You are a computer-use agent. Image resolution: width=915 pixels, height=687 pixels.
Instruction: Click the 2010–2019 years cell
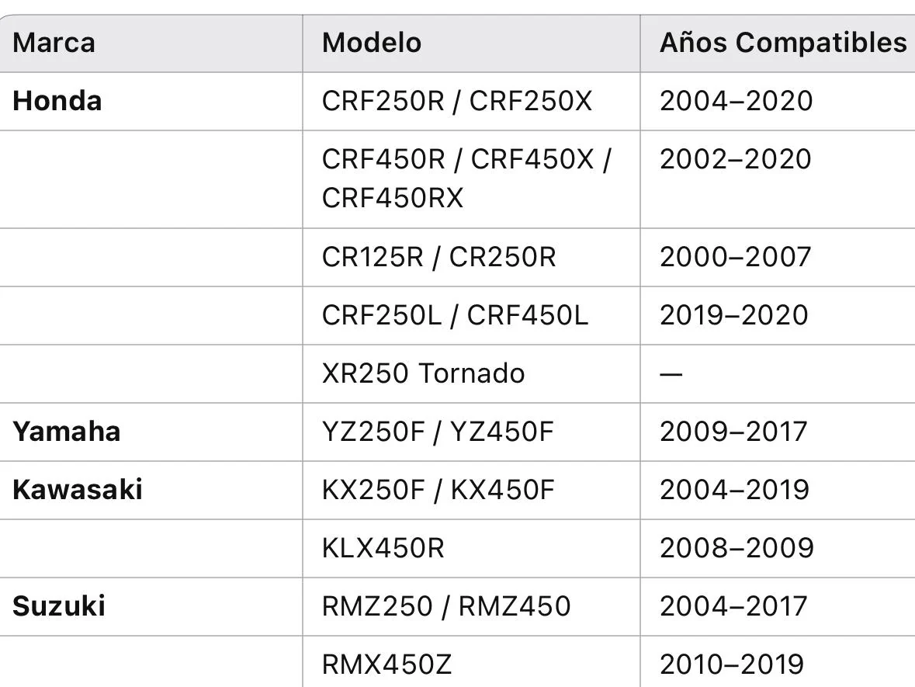pos(778,662)
